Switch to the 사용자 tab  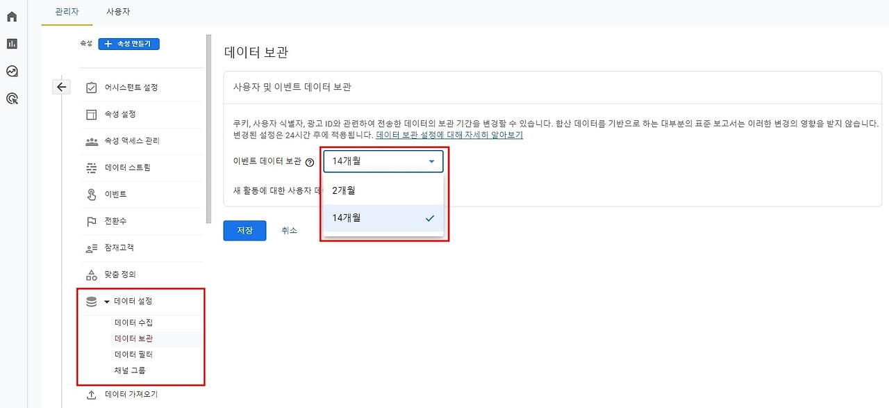click(x=118, y=11)
